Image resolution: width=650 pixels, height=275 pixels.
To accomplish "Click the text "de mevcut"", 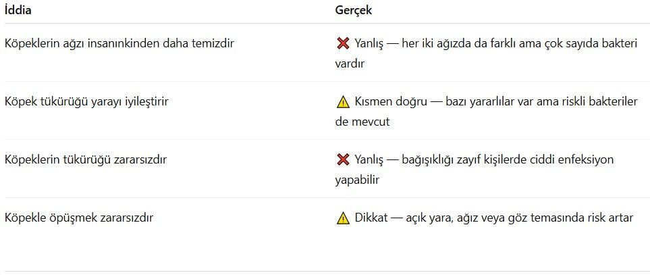I will [x=362, y=122].
